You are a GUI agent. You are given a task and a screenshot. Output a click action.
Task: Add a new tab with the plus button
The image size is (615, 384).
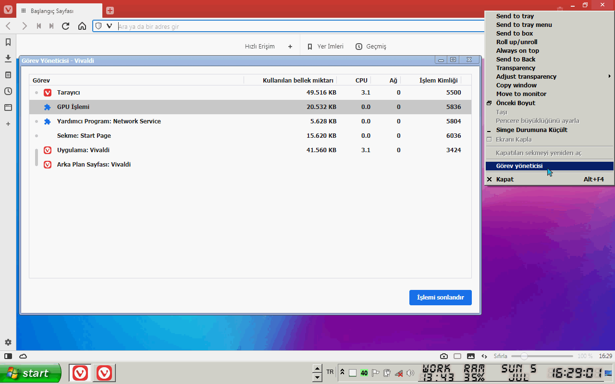coord(110,11)
